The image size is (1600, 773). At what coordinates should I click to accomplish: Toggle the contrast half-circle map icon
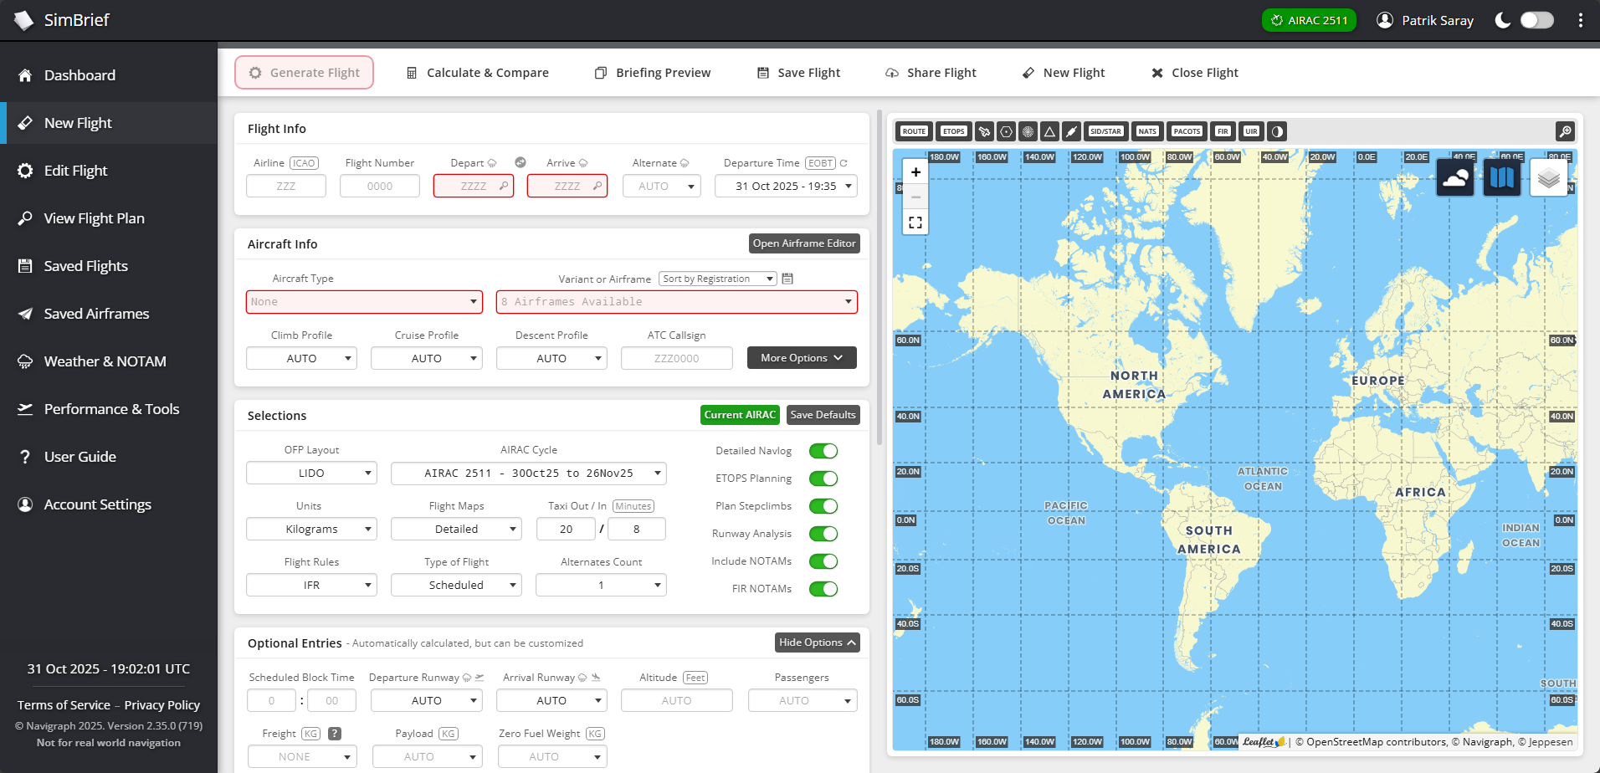1277,131
